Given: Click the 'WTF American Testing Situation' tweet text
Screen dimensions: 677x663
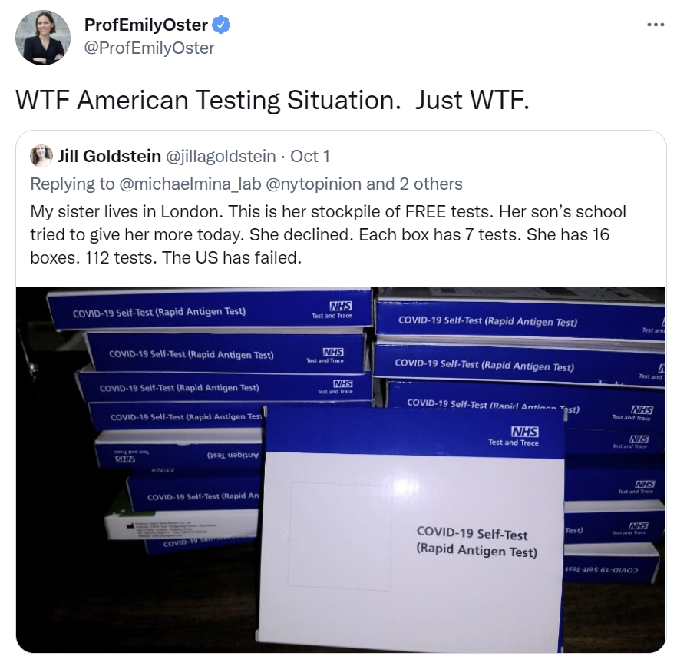Looking at the screenshot, I should click(x=272, y=100).
